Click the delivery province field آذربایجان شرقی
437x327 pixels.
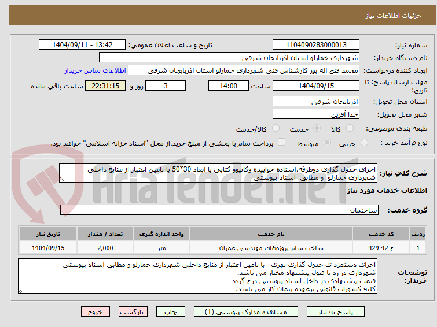point(316,101)
